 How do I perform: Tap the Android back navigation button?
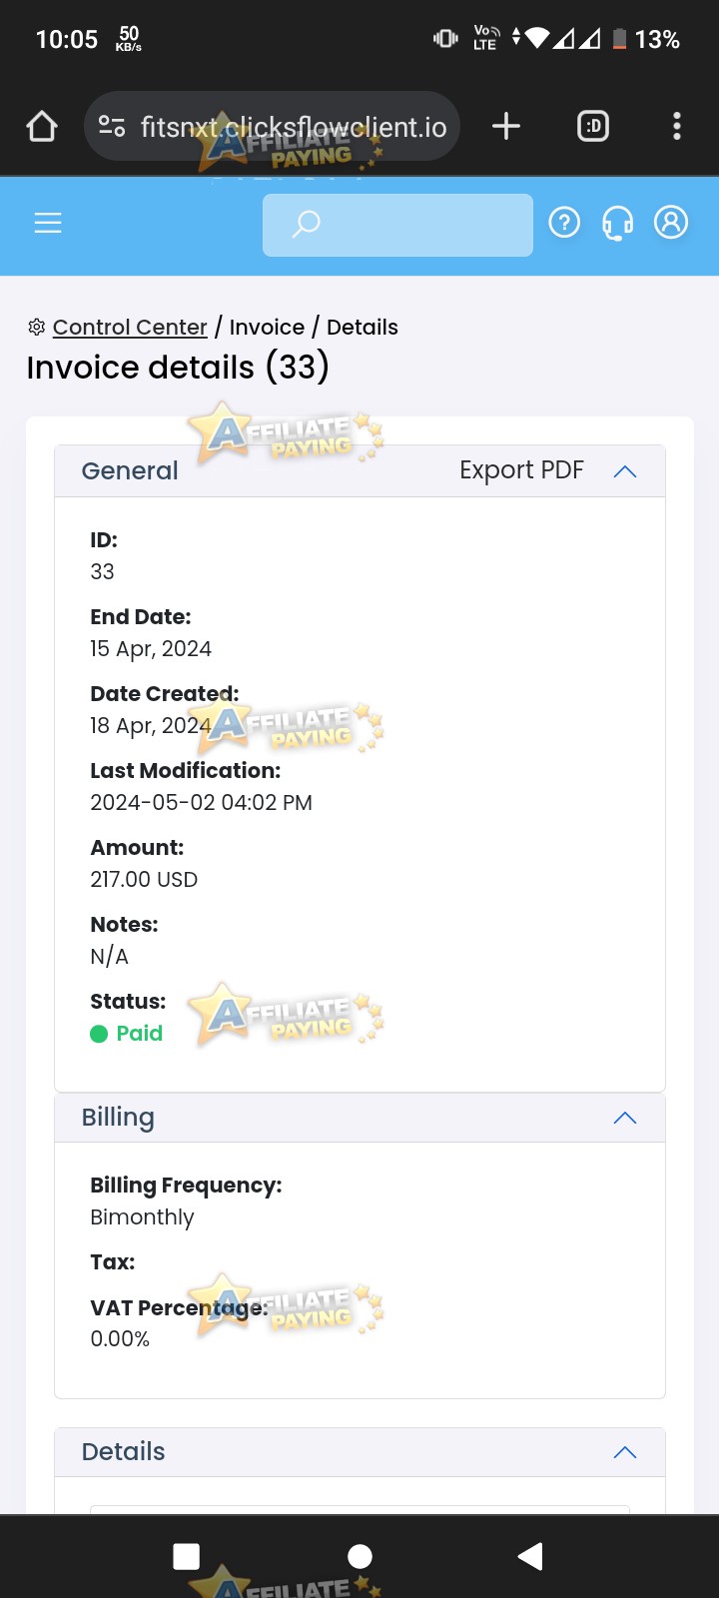coord(531,1556)
